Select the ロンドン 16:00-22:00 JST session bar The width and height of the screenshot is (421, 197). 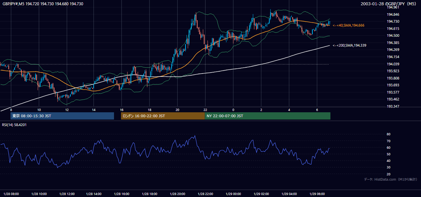(x=163, y=116)
